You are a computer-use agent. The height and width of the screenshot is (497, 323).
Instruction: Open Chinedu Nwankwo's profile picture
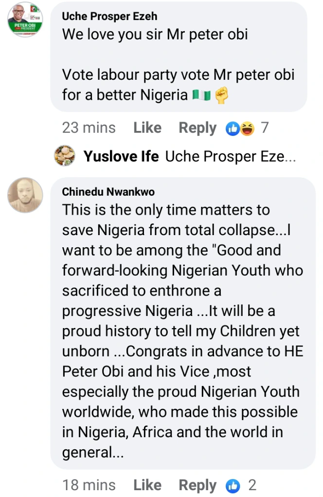tap(25, 195)
